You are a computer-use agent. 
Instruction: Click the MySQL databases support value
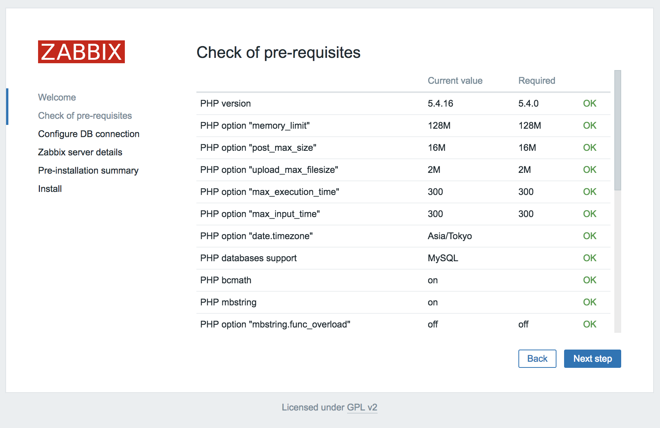[x=443, y=258]
